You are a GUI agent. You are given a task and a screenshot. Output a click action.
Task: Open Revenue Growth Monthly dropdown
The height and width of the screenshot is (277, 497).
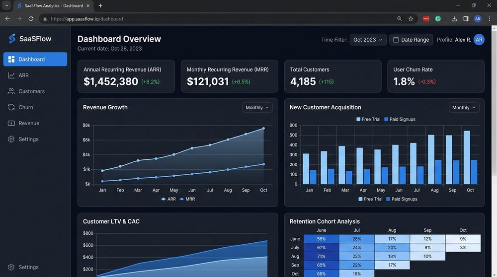257,108
